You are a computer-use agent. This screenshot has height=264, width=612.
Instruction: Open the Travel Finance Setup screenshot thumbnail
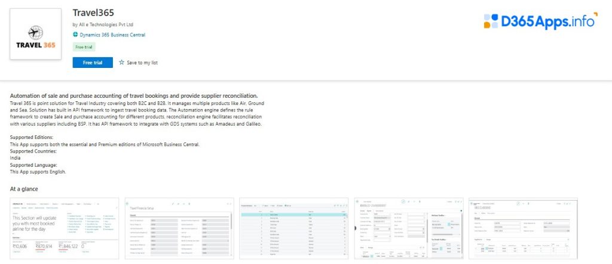tap(179, 228)
